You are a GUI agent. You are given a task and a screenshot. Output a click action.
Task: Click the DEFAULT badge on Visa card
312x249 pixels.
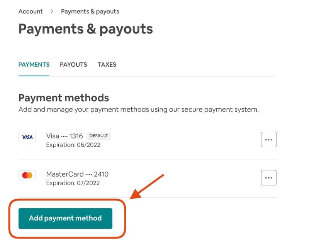click(x=99, y=136)
